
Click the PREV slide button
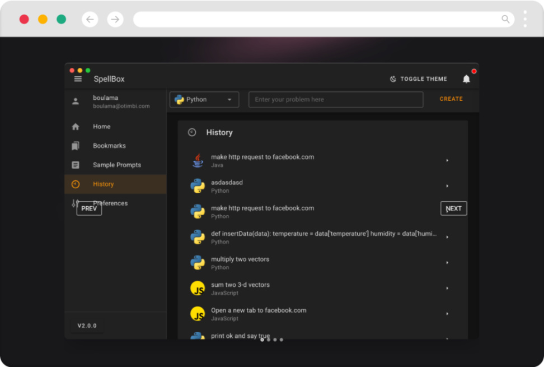89,208
